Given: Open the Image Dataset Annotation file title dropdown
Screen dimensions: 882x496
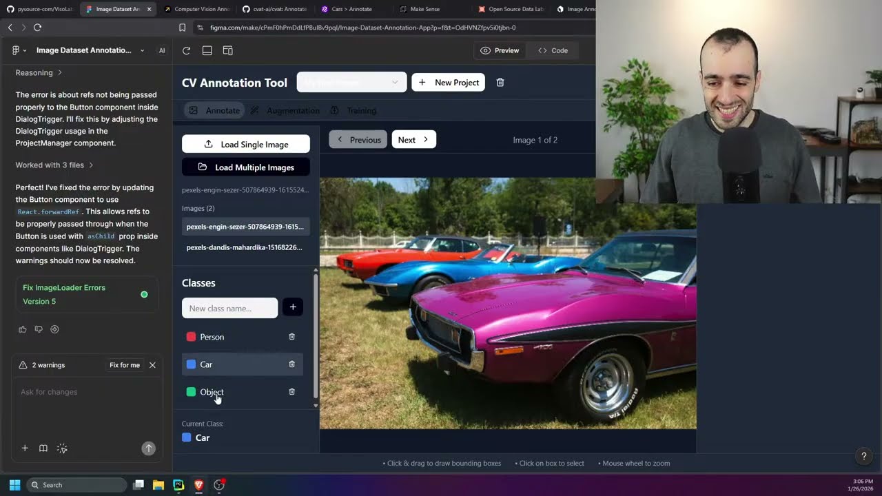Looking at the screenshot, I should tap(90, 50).
